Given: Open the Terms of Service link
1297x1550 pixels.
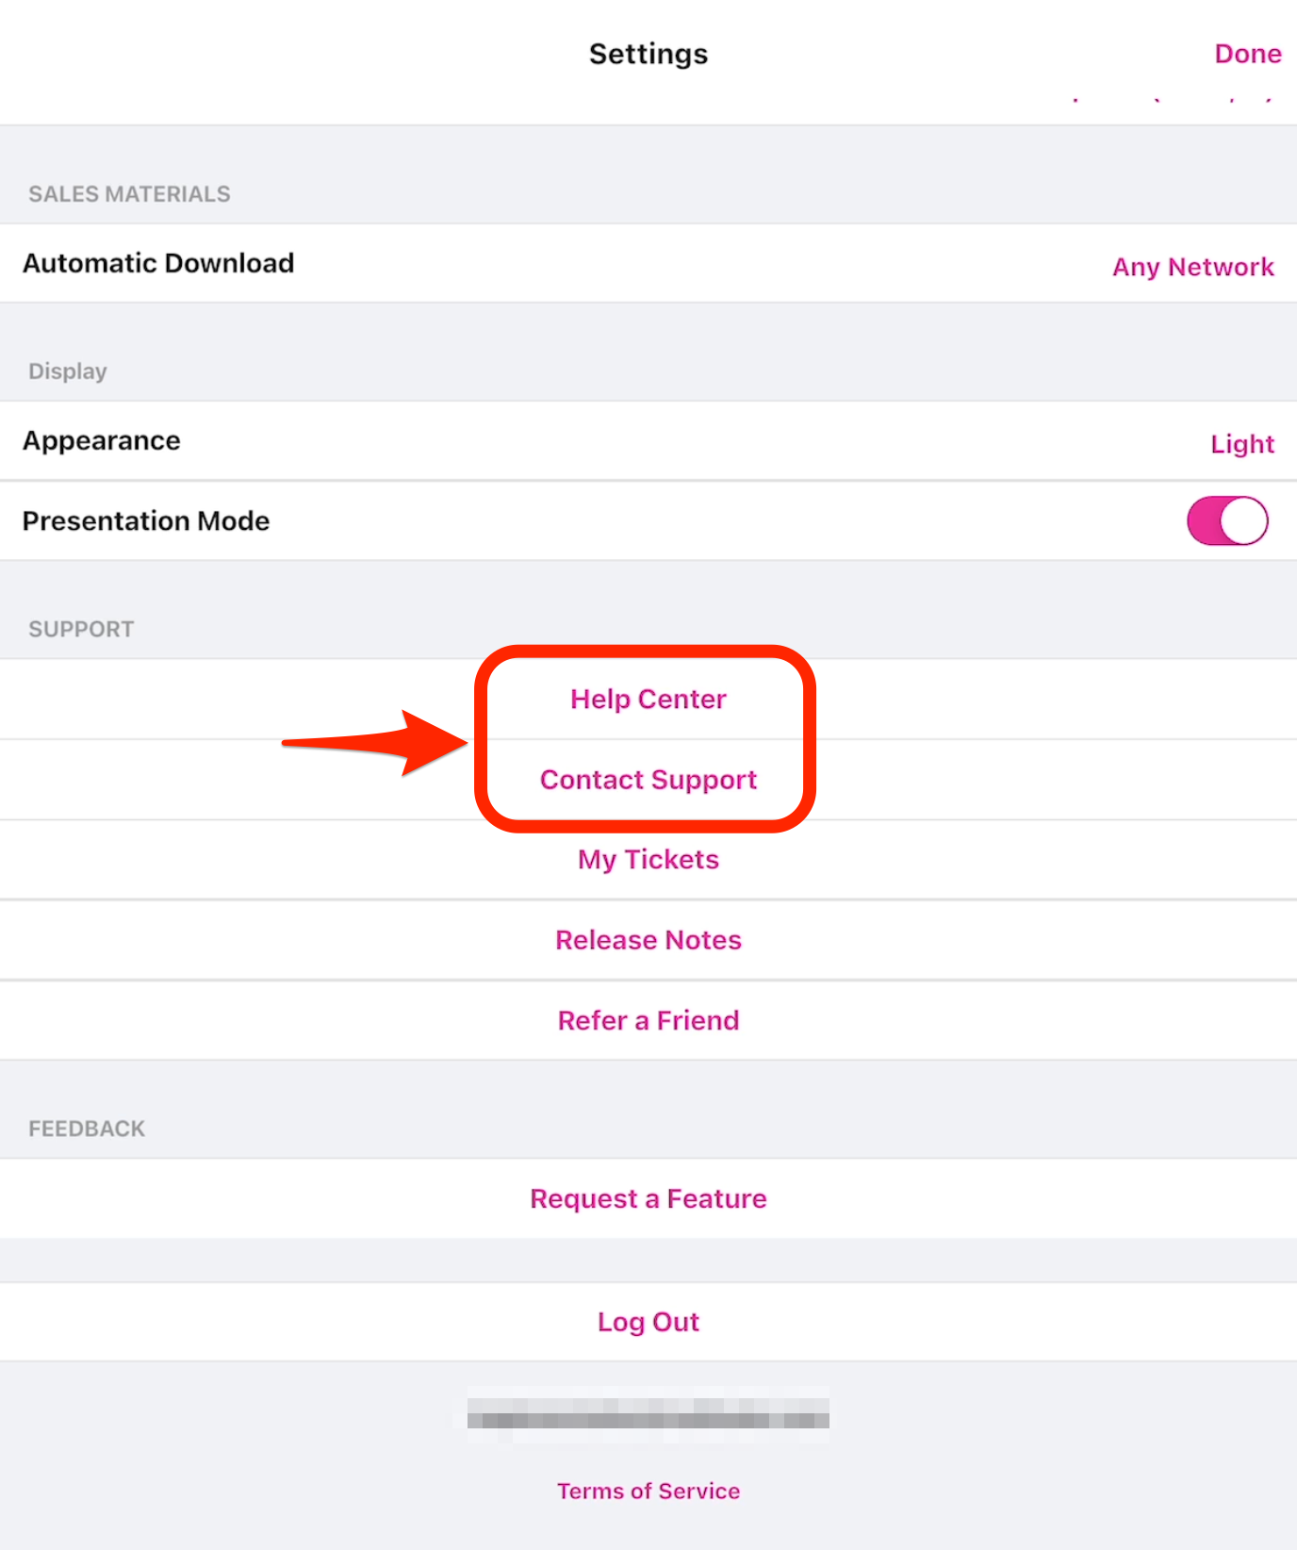Looking at the screenshot, I should click(648, 1491).
